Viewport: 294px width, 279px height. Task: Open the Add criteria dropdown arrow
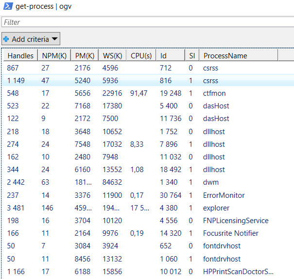tap(54, 39)
